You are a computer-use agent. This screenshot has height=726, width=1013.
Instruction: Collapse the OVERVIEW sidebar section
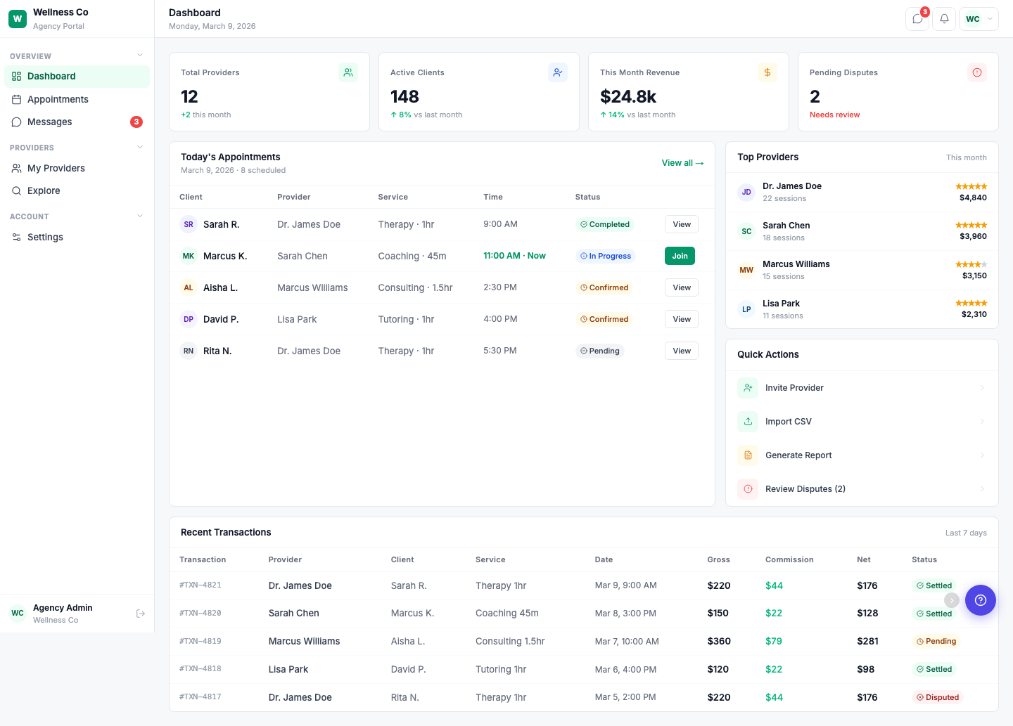tap(139, 55)
